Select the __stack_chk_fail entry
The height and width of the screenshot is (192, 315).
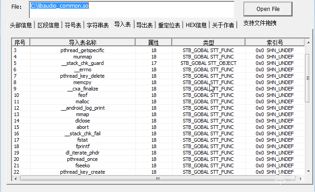pyautogui.click(x=158, y=133)
